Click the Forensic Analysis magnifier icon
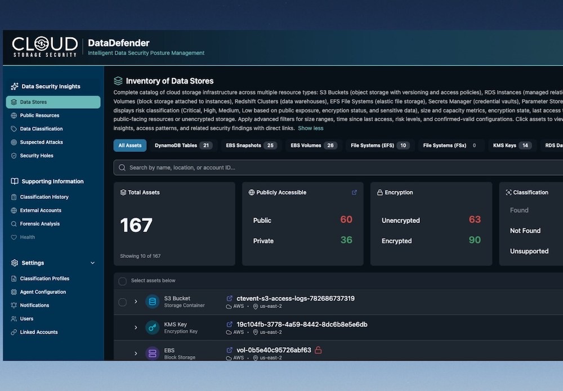This screenshot has height=391, width=563. 14,224
